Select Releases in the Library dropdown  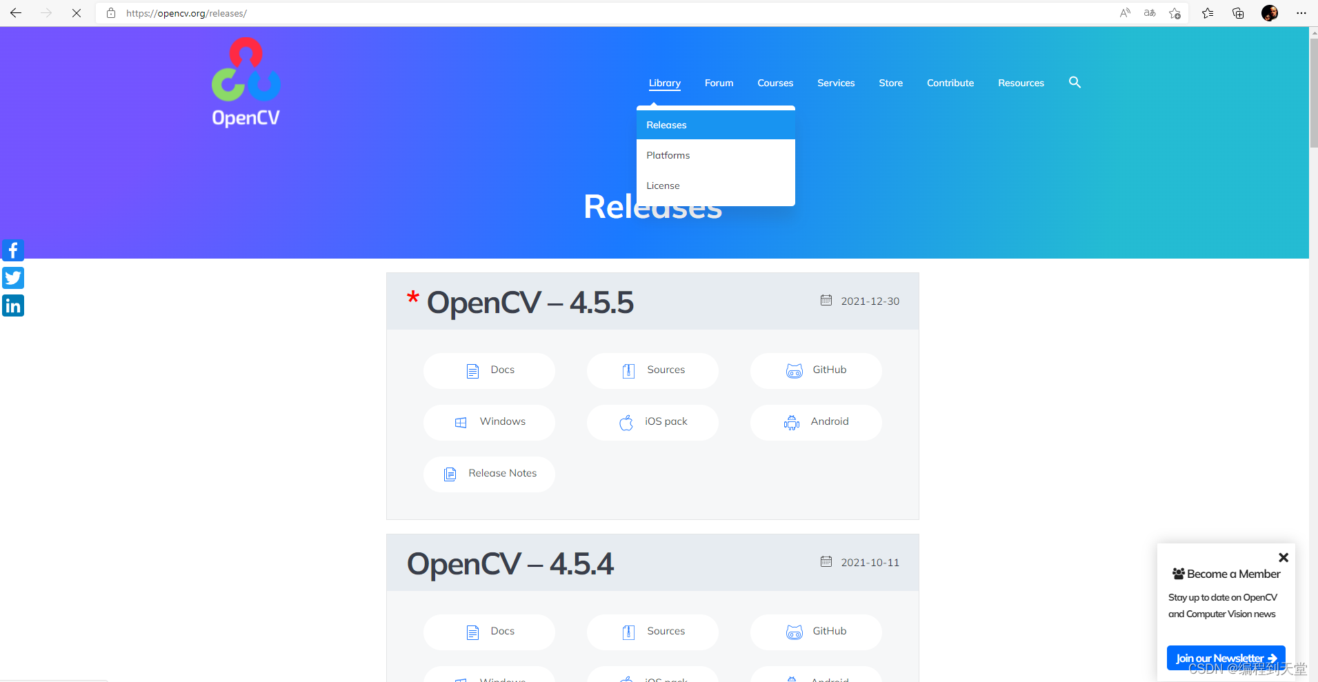[716, 125]
